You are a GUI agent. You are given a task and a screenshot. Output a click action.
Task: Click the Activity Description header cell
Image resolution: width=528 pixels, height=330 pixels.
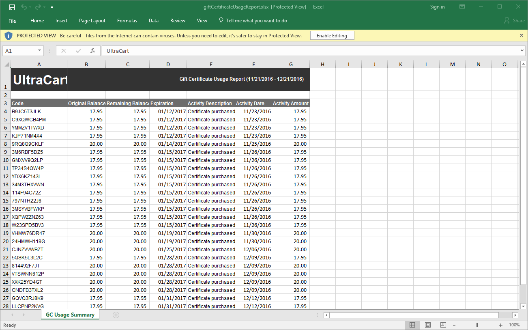[x=211, y=103]
